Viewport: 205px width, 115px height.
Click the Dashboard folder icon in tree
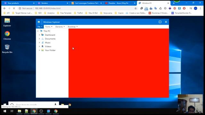42,35
